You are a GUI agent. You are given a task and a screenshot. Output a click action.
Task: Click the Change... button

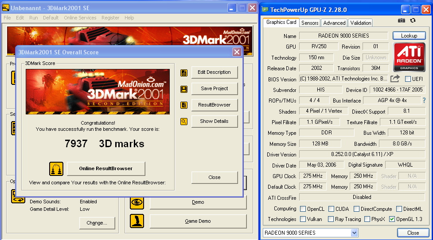pos(97,223)
